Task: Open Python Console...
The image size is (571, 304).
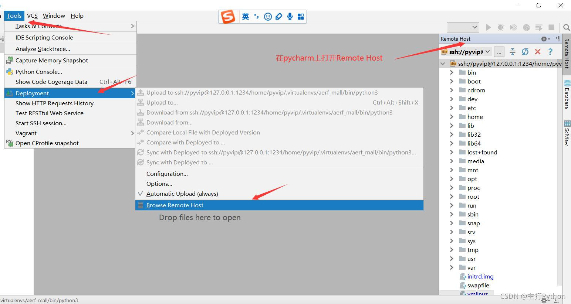Action: click(x=70, y=72)
